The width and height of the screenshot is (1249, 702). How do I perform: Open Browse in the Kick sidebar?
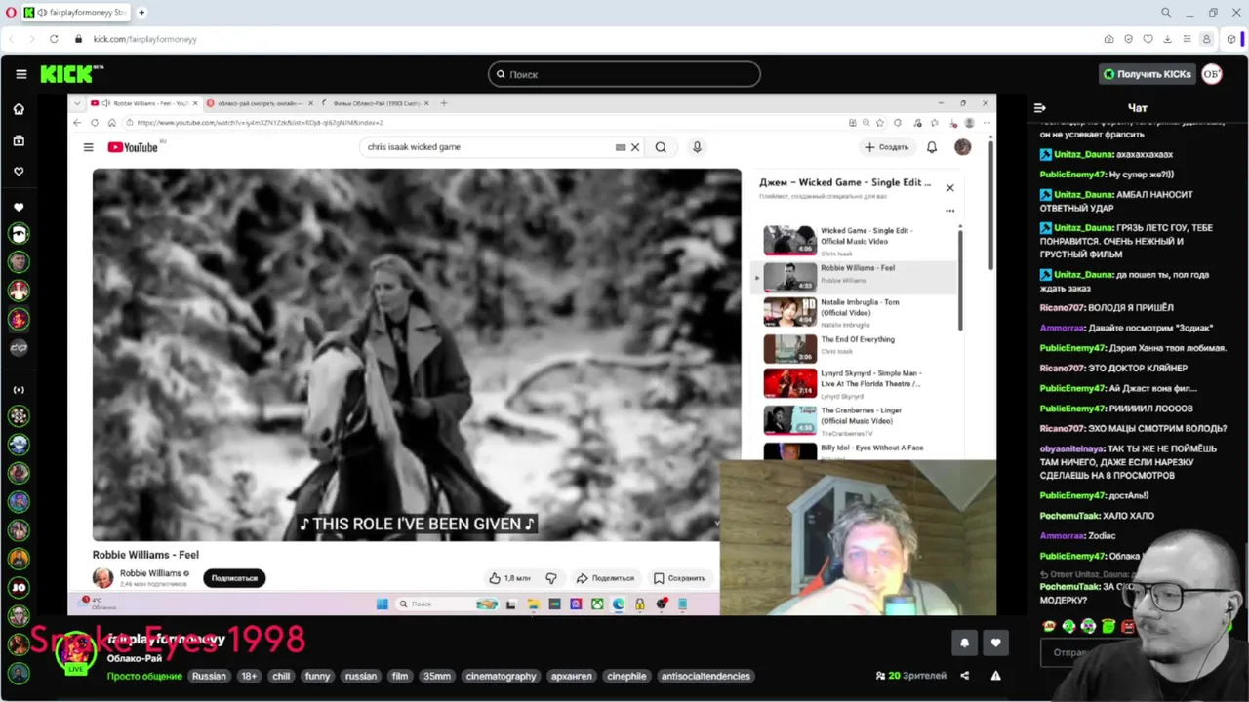coord(19,140)
